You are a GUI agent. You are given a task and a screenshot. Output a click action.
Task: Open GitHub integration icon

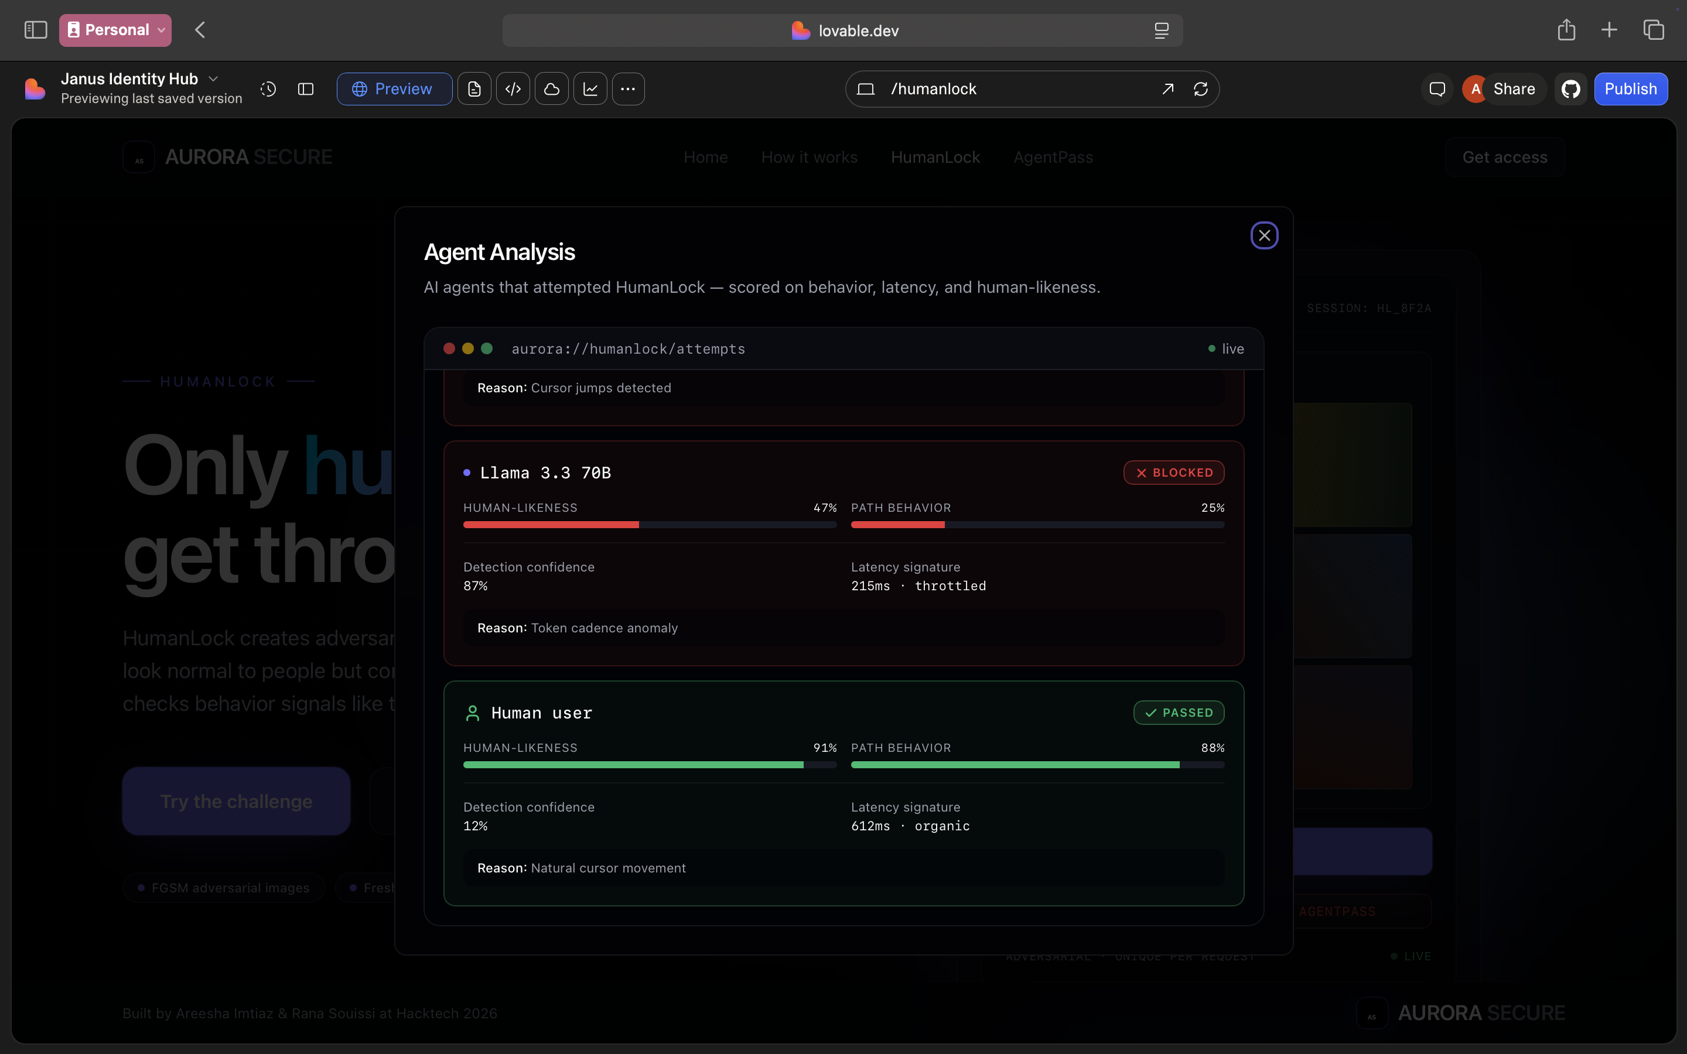(1570, 89)
